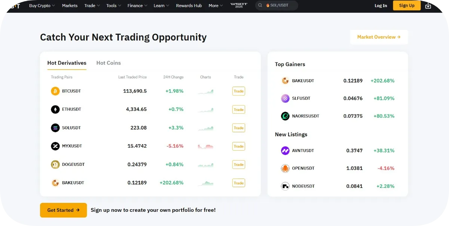Image resolution: width=449 pixels, height=226 pixels.
Task: Open search using the magnifier icon
Action: point(260,6)
